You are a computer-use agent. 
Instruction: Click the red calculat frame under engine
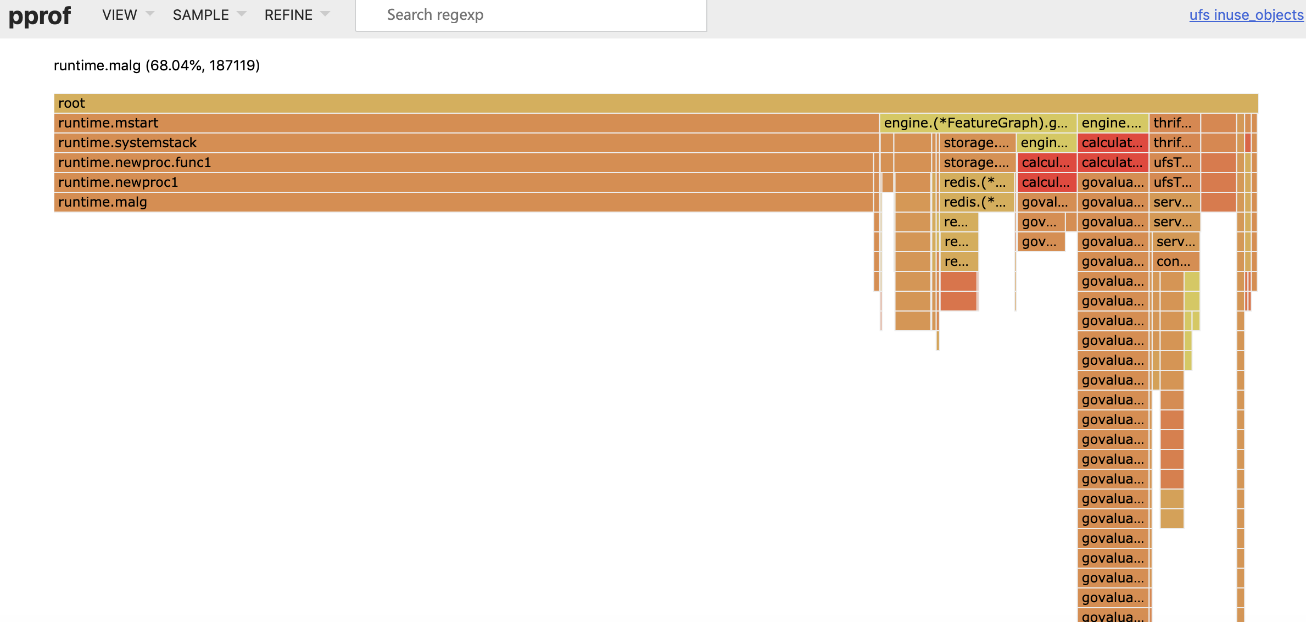pos(1112,143)
